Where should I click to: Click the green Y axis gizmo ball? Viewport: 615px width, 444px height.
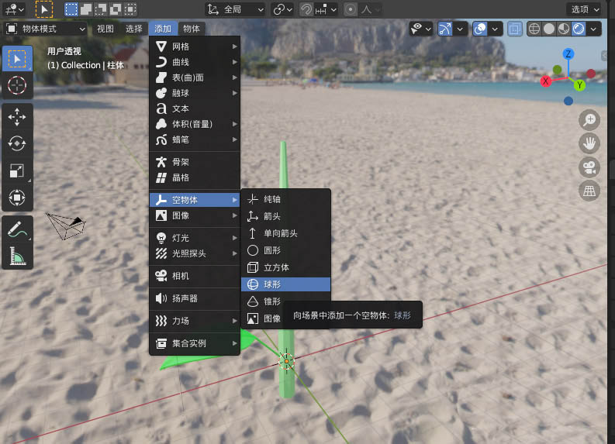579,85
